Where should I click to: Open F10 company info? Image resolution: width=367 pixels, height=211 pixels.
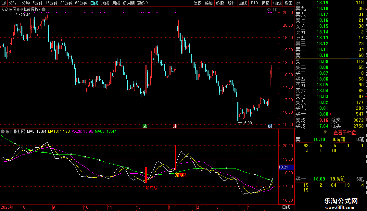(254, 3)
